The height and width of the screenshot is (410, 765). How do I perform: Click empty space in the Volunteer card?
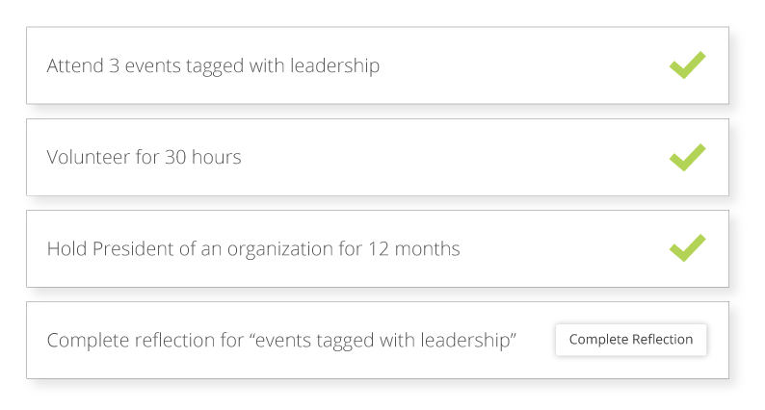pyautogui.click(x=453, y=157)
